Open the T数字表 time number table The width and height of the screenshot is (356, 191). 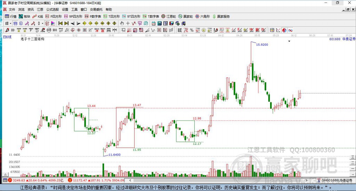point(151,16)
